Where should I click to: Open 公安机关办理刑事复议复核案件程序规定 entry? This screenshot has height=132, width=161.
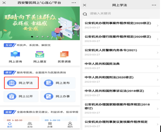(x=121, y=124)
